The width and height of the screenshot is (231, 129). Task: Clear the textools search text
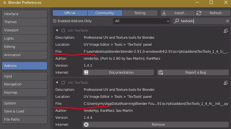[x=227, y=21]
